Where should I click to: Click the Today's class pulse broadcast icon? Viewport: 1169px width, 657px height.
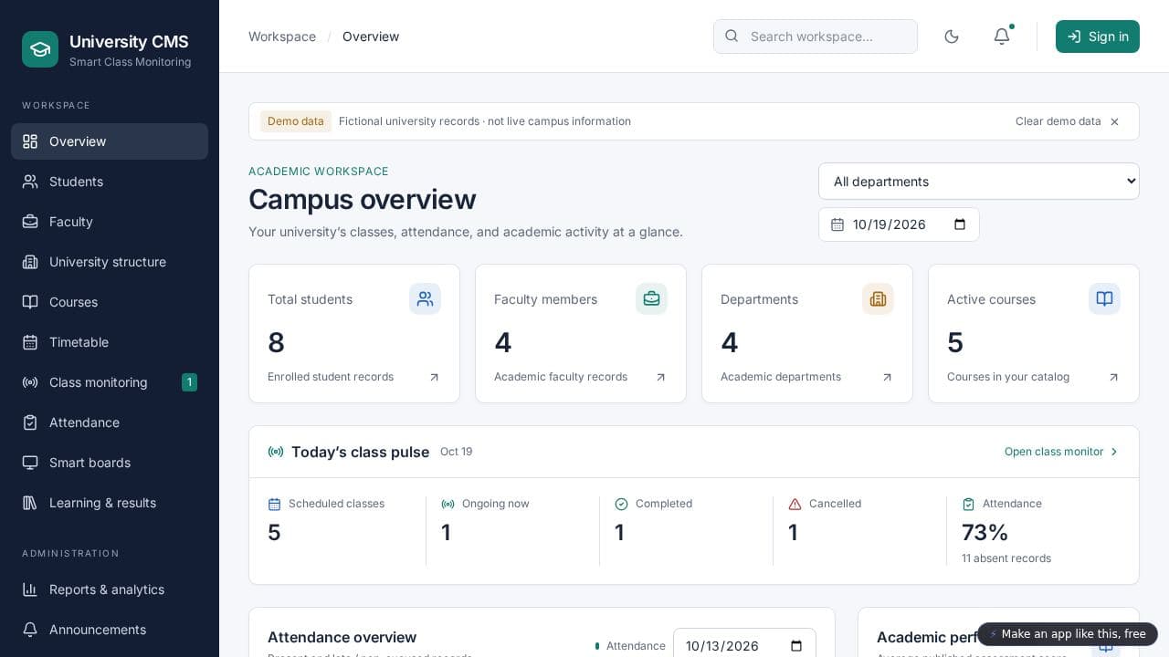tap(276, 452)
